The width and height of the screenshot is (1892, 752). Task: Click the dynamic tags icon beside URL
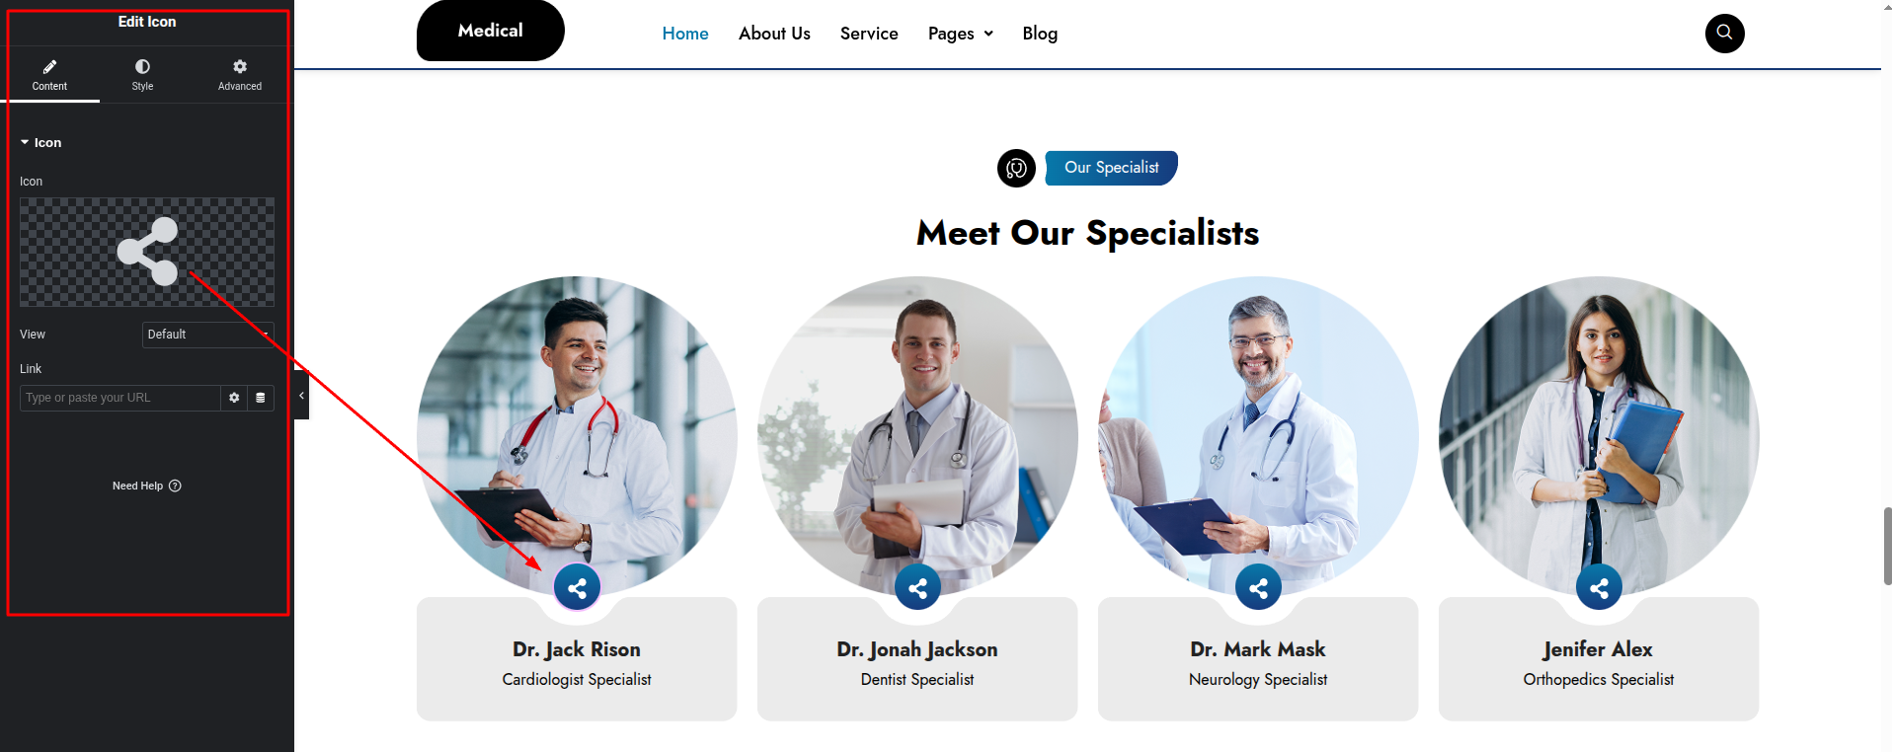(261, 398)
